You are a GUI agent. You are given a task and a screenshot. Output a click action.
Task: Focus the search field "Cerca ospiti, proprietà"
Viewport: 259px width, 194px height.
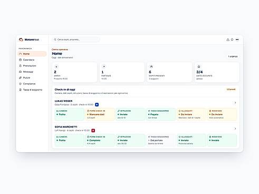(76, 40)
